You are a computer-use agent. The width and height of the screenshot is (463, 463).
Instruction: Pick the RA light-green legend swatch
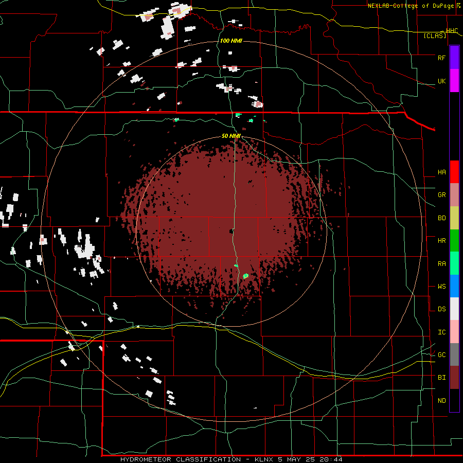tap(454, 263)
